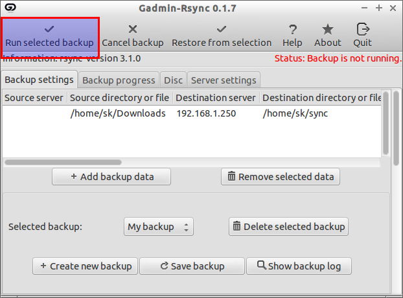Click the plus icon on Create new backup

tap(43, 266)
